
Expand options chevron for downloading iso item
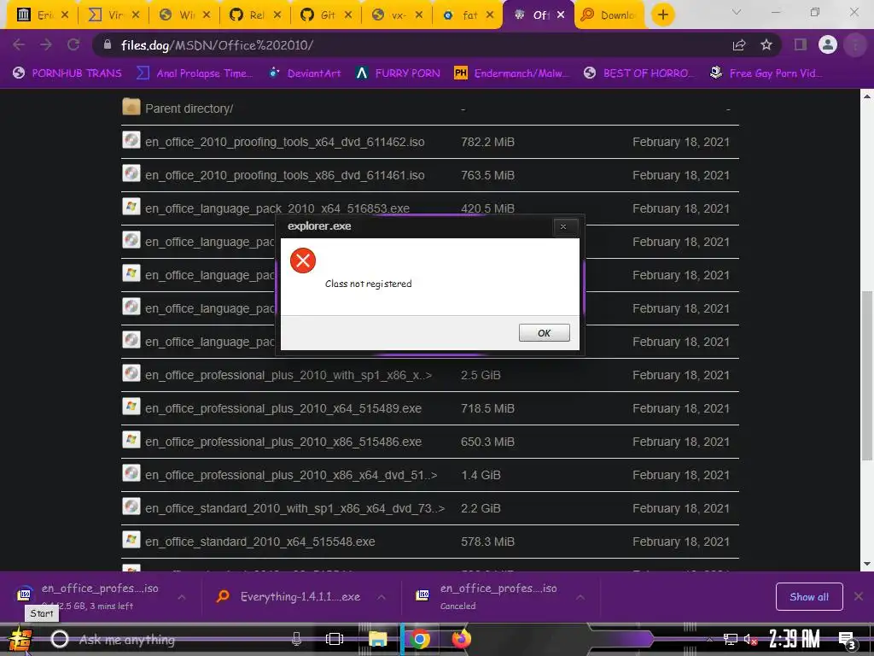tap(182, 597)
